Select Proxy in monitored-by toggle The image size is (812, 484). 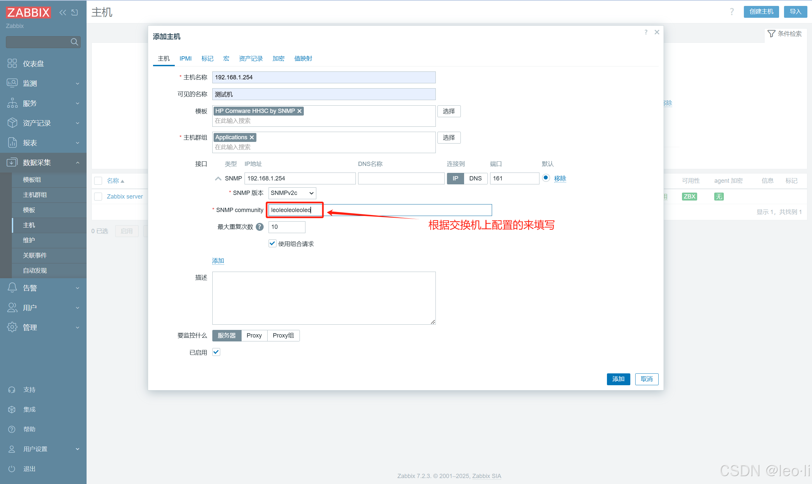tap(254, 336)
